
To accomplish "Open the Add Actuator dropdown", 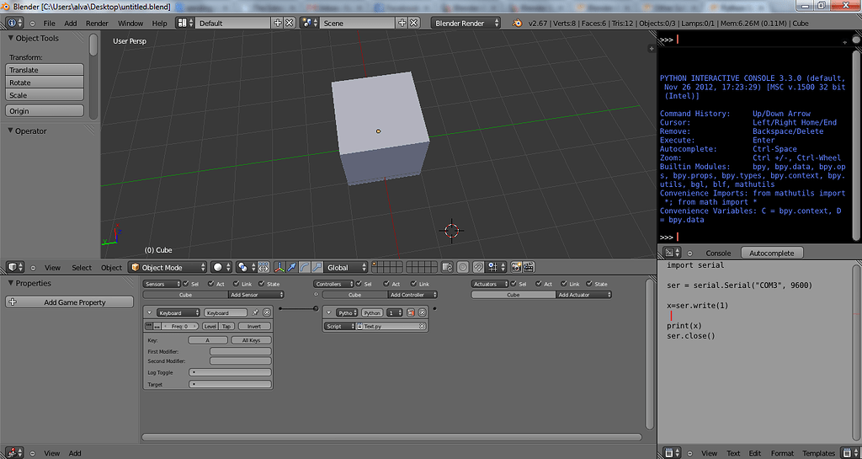I will (x=584, y=295).
